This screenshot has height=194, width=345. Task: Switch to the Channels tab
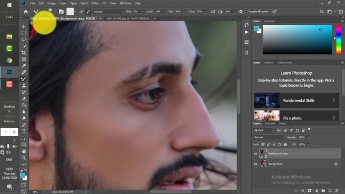[270, 123]
